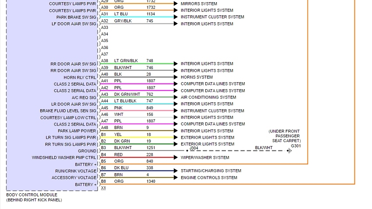The width and height of the screenshot is (372, 209).
Task: Click the BATTERY + label on pin B5 row
Action: click(x=86, y=164)
